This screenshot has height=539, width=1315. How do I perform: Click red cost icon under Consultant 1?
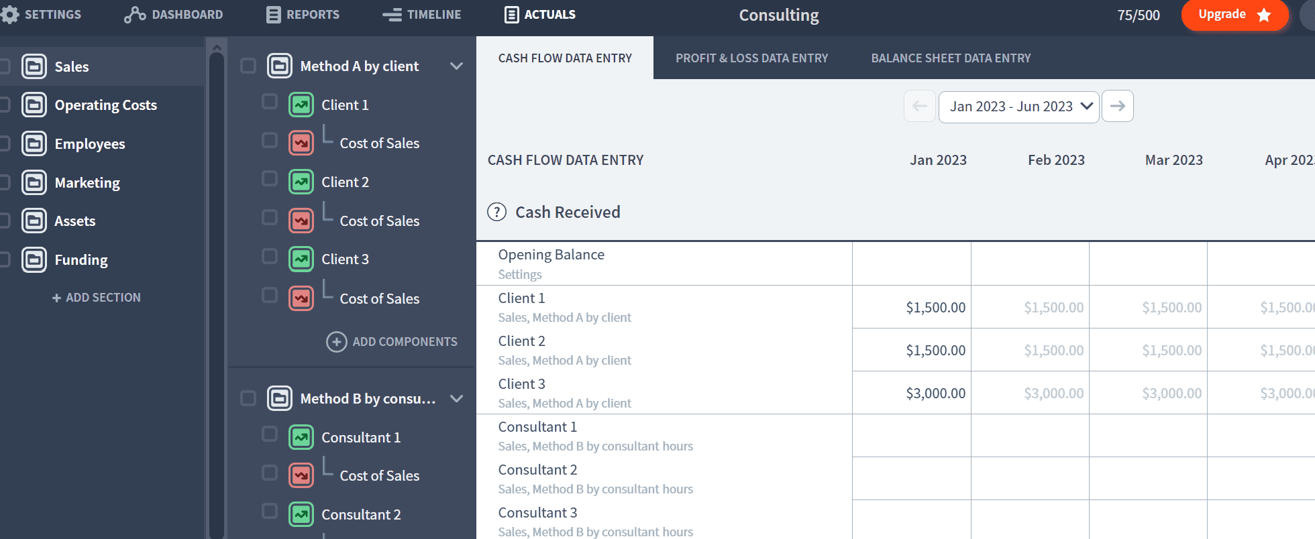point(301,475)
